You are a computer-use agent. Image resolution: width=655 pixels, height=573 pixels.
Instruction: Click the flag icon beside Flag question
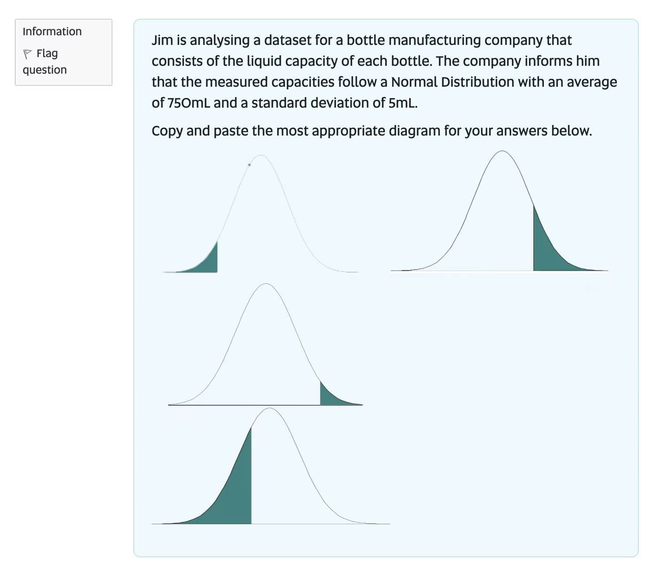coord(27,54)
